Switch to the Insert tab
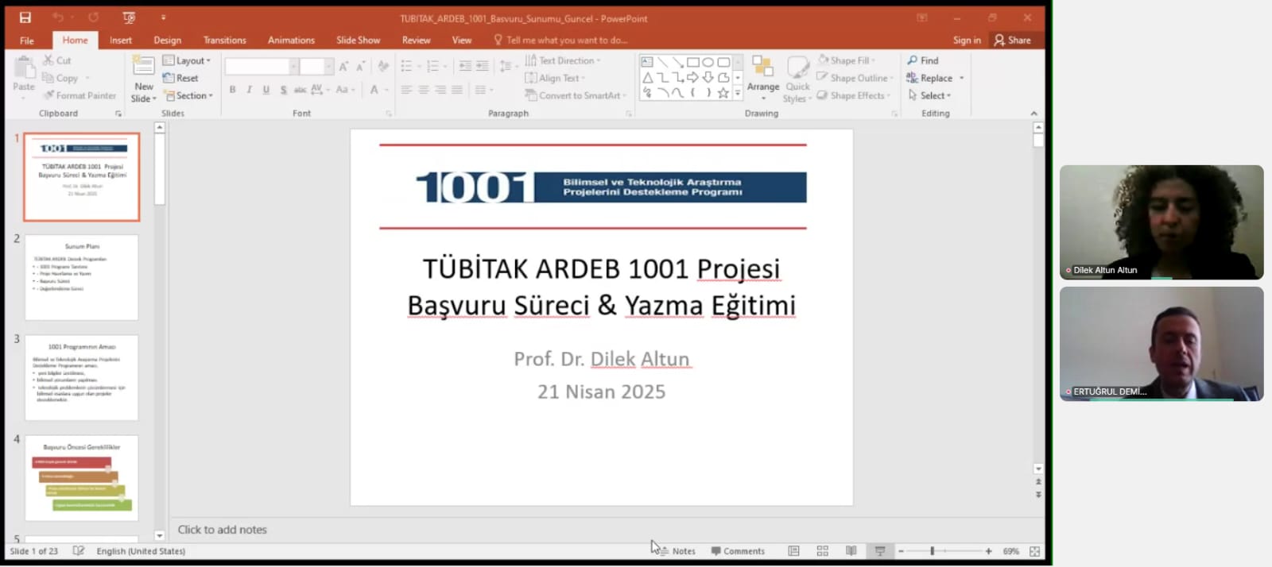 coord(121,40)
